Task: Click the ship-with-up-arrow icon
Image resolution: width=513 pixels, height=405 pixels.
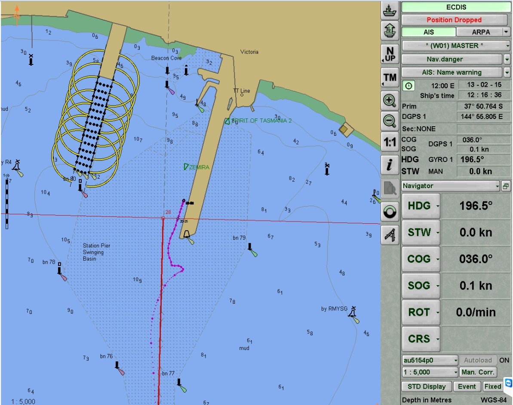Action: pos(390,30)
